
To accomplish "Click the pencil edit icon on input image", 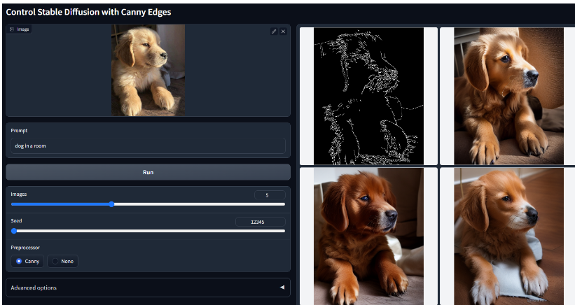I will 274,31.
